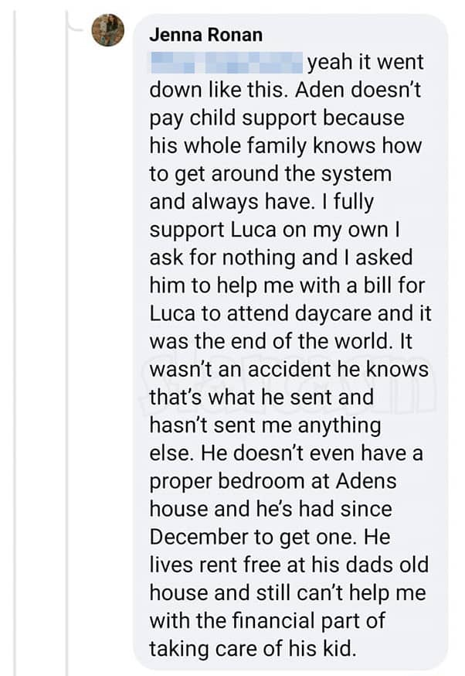Screen dimensions: 465x676
Task: Click the words "pay child support because"
Action: click(x=277, y=119)
